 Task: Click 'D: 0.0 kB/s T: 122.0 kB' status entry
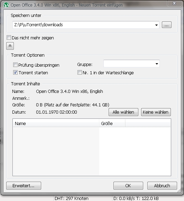[x=136, y=198]
